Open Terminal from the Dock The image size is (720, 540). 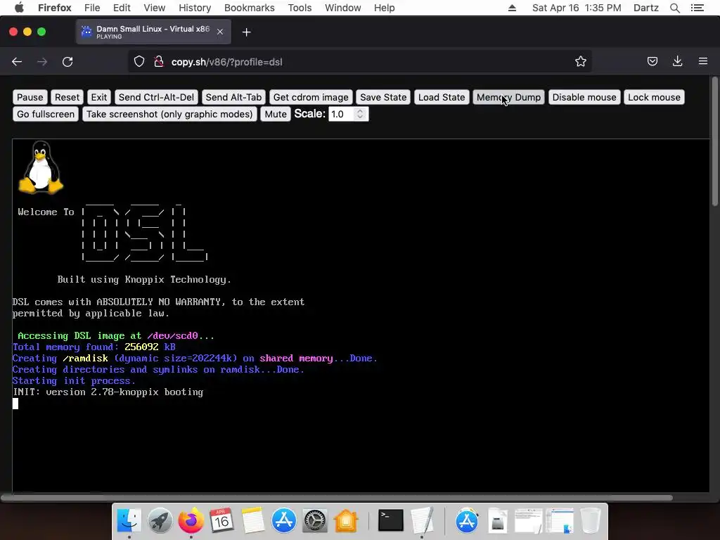[390, 521]
